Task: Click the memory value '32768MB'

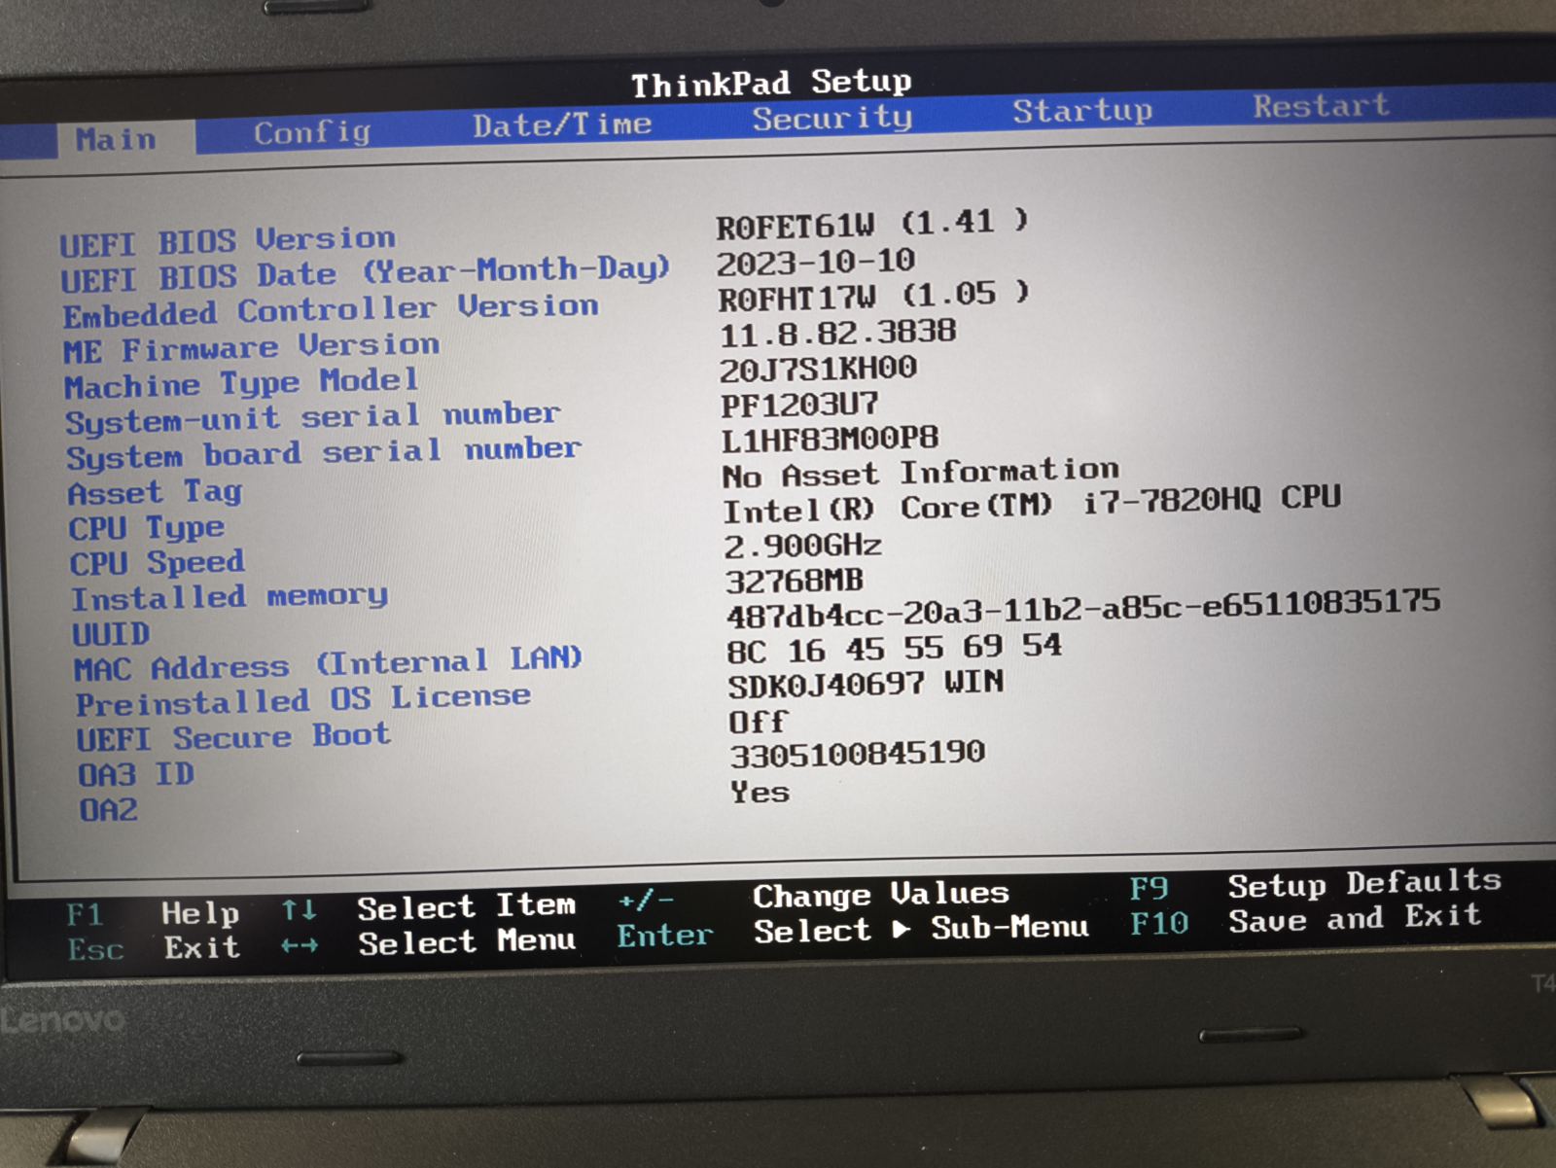Action: coord(795,582)
